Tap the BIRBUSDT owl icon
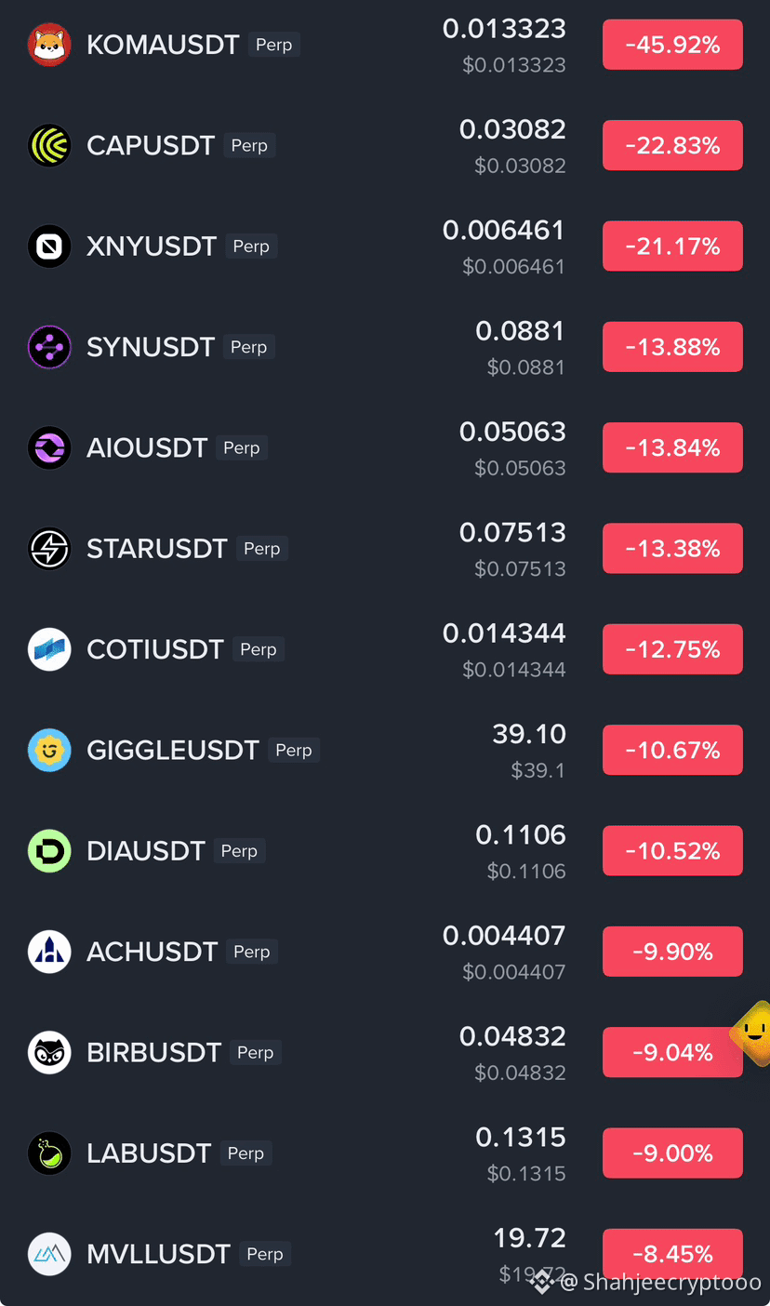 point(49,1052)
